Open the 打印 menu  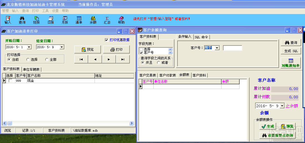click(35, 11)
